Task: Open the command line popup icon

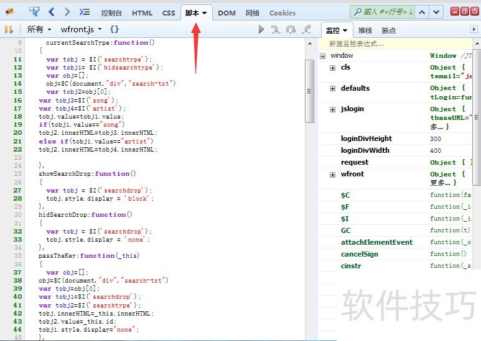Action: pyautogui.click(x=85, y=12)
